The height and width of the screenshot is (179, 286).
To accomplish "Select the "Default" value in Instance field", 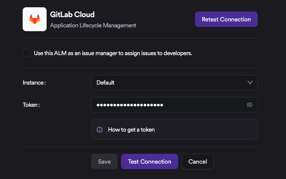I will tap(106, 82).
